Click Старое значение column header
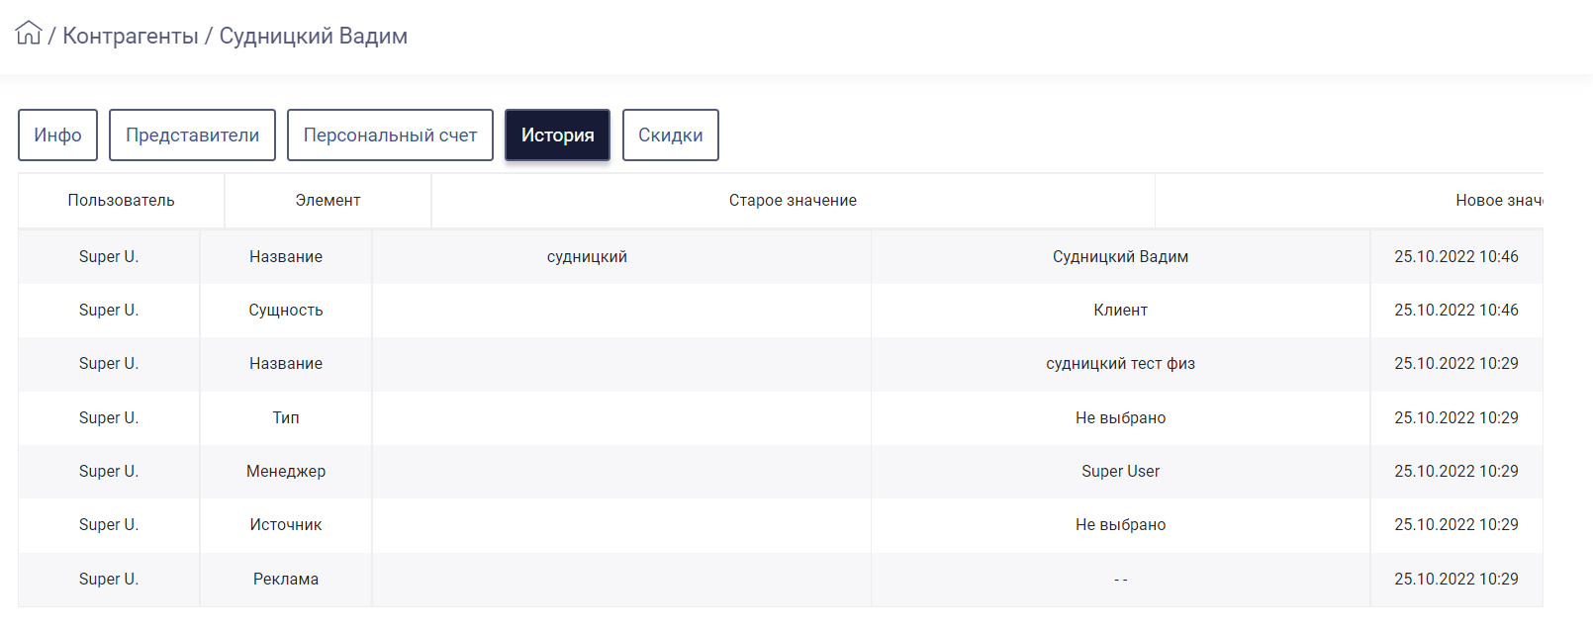1593x631 pixels. tap(793, 200)
